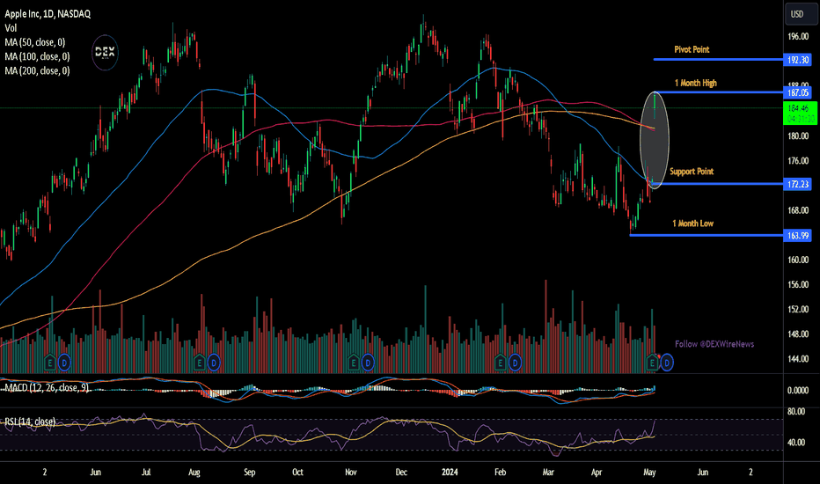Click the 144.00 price axis value
This screenshot has height=484, width=820.
798,359
